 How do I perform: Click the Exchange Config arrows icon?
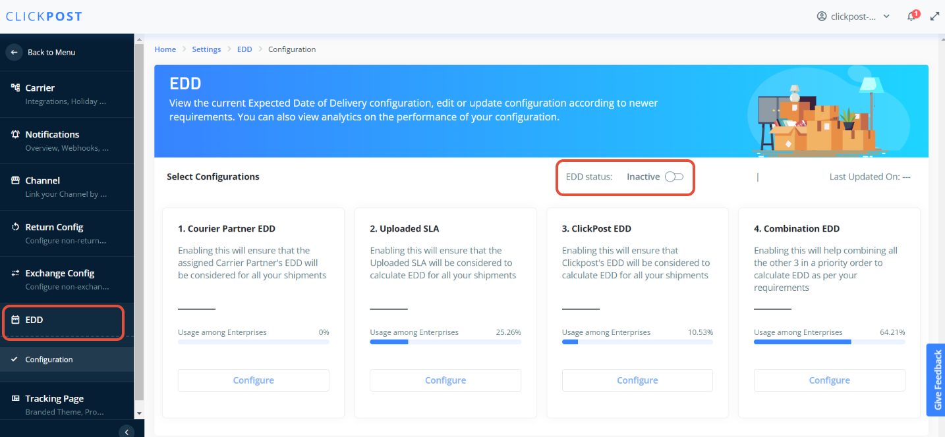click(x=16, y=273)
